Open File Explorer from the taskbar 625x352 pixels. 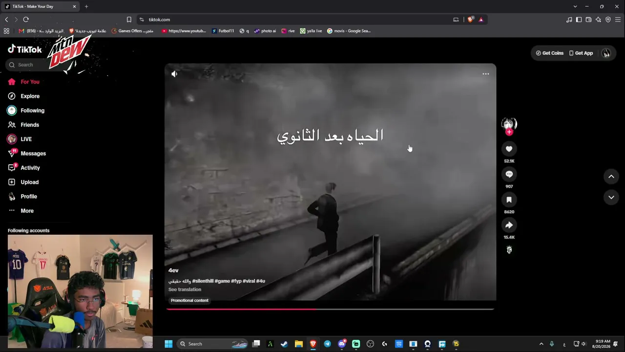[298, 344]
